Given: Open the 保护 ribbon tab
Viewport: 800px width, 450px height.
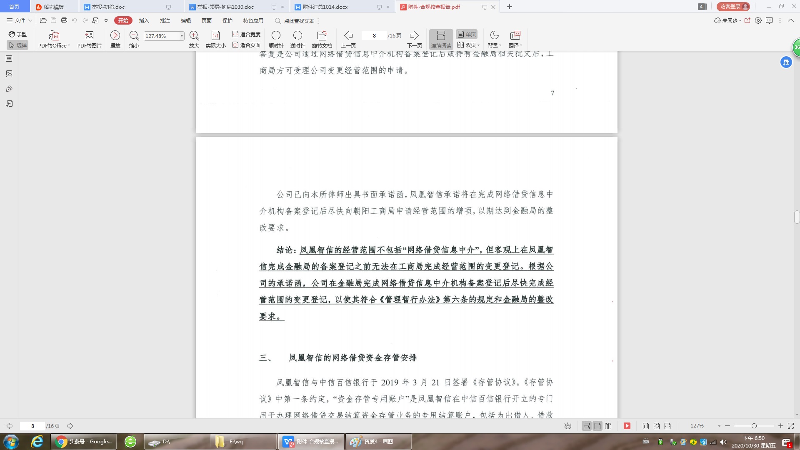Looking at the screenshot, I should [x=227, y=20].
